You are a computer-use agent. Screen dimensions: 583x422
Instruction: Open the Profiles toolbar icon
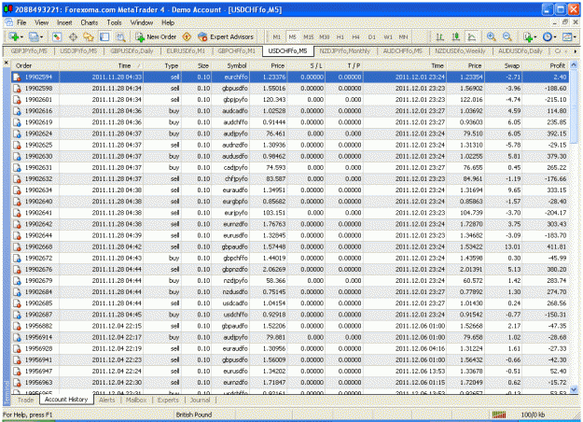(34, 36)
